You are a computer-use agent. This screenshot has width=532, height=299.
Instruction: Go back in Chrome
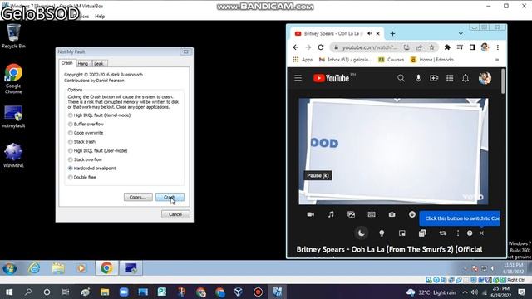pyautogui.click(x=296, y=47)
